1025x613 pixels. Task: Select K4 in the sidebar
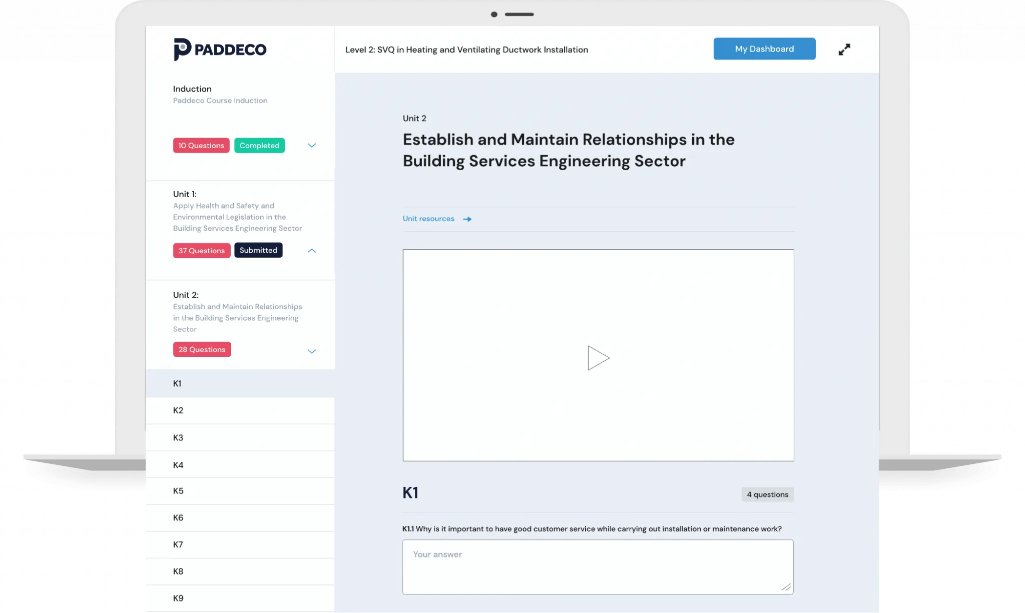tap(240, 465)
